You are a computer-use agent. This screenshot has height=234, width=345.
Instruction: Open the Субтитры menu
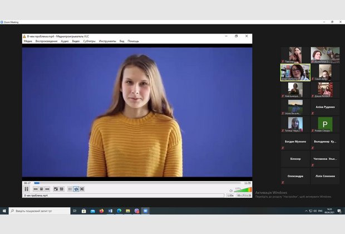90,41
